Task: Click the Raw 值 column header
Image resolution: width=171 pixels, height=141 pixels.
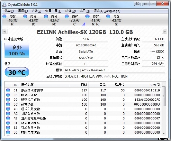Action: pos(143,85)
